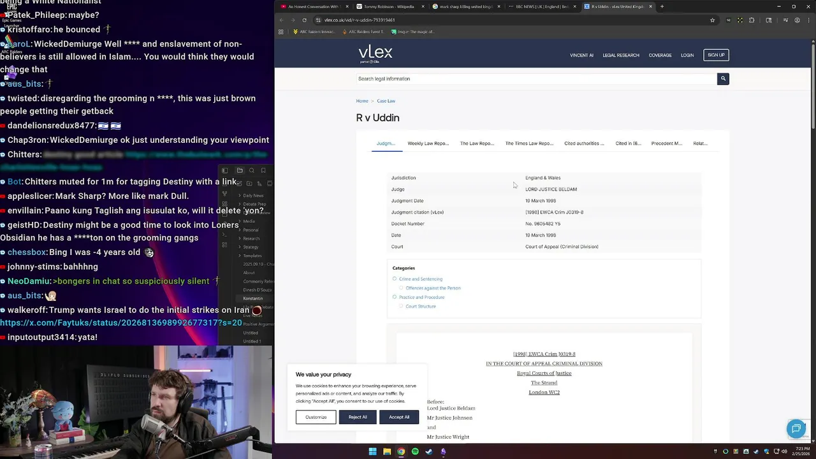Open Obsidian file explorer folder icon
Image resolution: width=816 pixels, height=459 pixels.
pos(240,170)
